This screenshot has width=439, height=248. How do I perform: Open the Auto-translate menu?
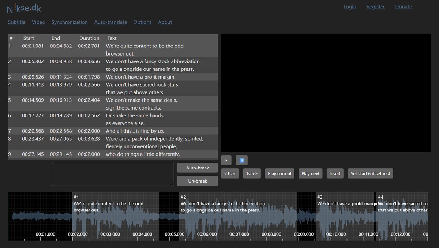click(x=110, y=22)
